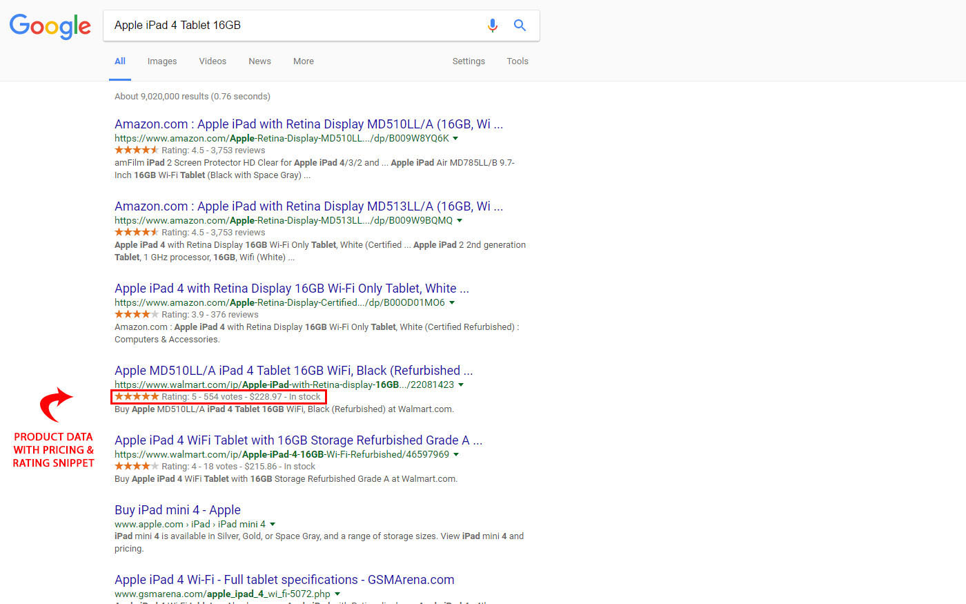
Task: Expand dropdown arrow next to B009W8YQ6K URL
Action: pos(455,139)
